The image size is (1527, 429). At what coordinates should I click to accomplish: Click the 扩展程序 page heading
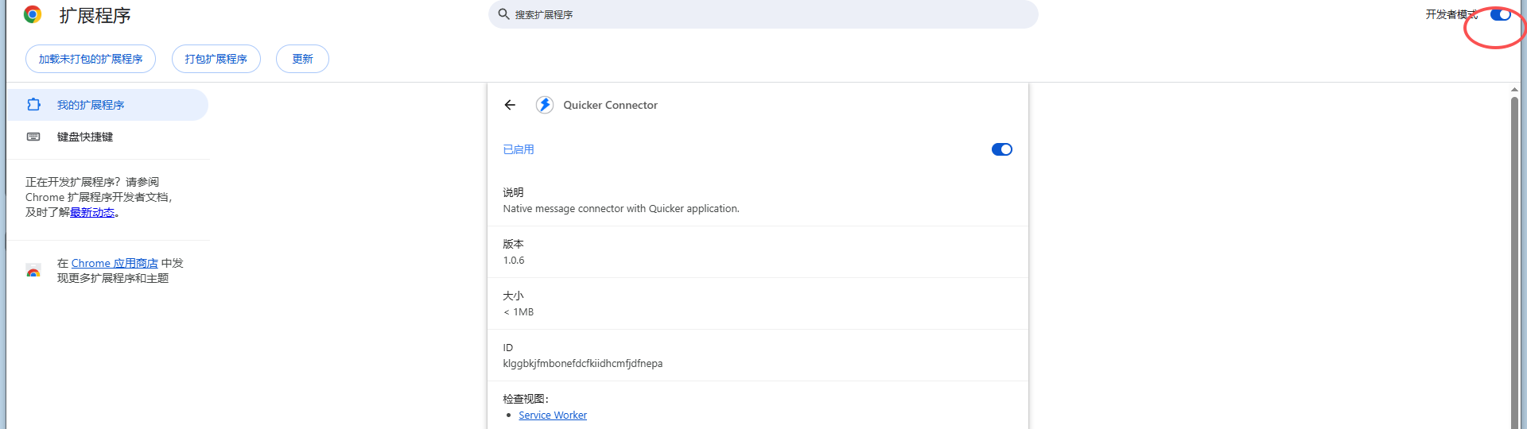click(x=95, y=15)
